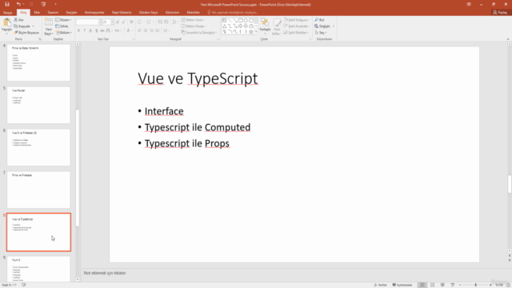Activate Biçim Boyacısı format painter
512x288 pixels.
click(26, 33)
